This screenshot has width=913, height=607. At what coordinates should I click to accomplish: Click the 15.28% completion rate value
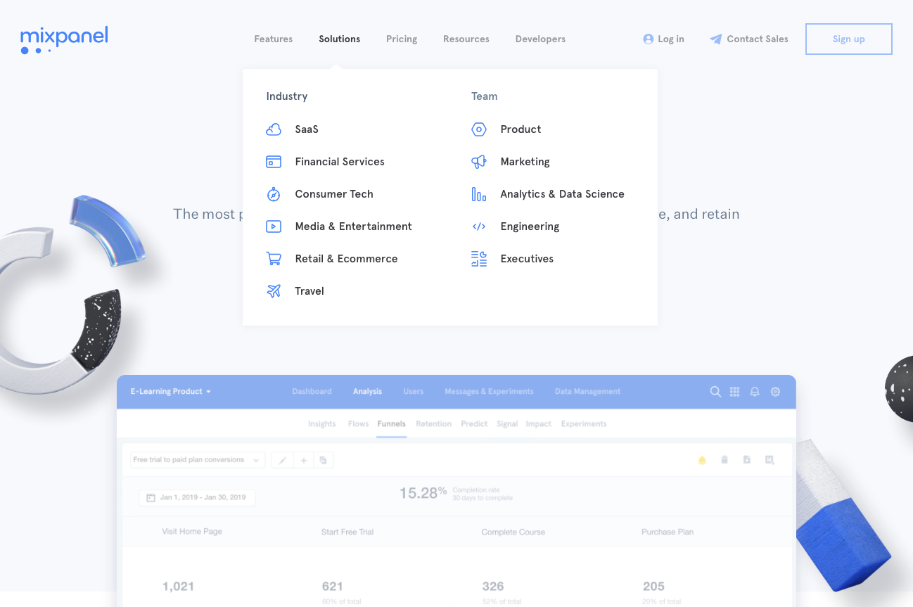tap(423, 493)
